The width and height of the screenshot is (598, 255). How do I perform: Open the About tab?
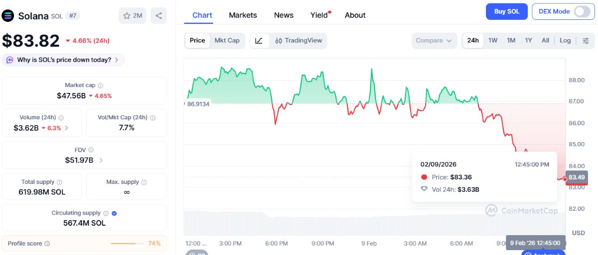355,15
